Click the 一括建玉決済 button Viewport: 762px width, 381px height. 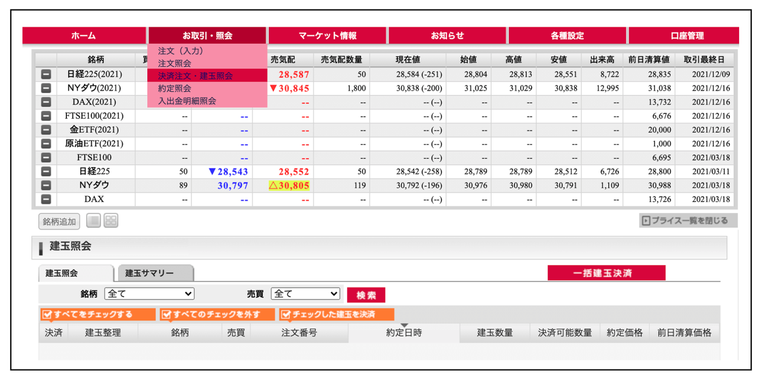(606, 273)
